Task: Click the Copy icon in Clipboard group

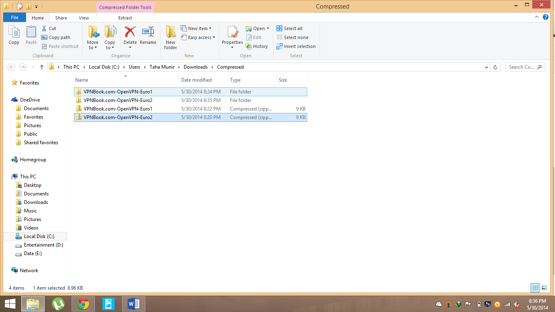Action: point(14,35)
